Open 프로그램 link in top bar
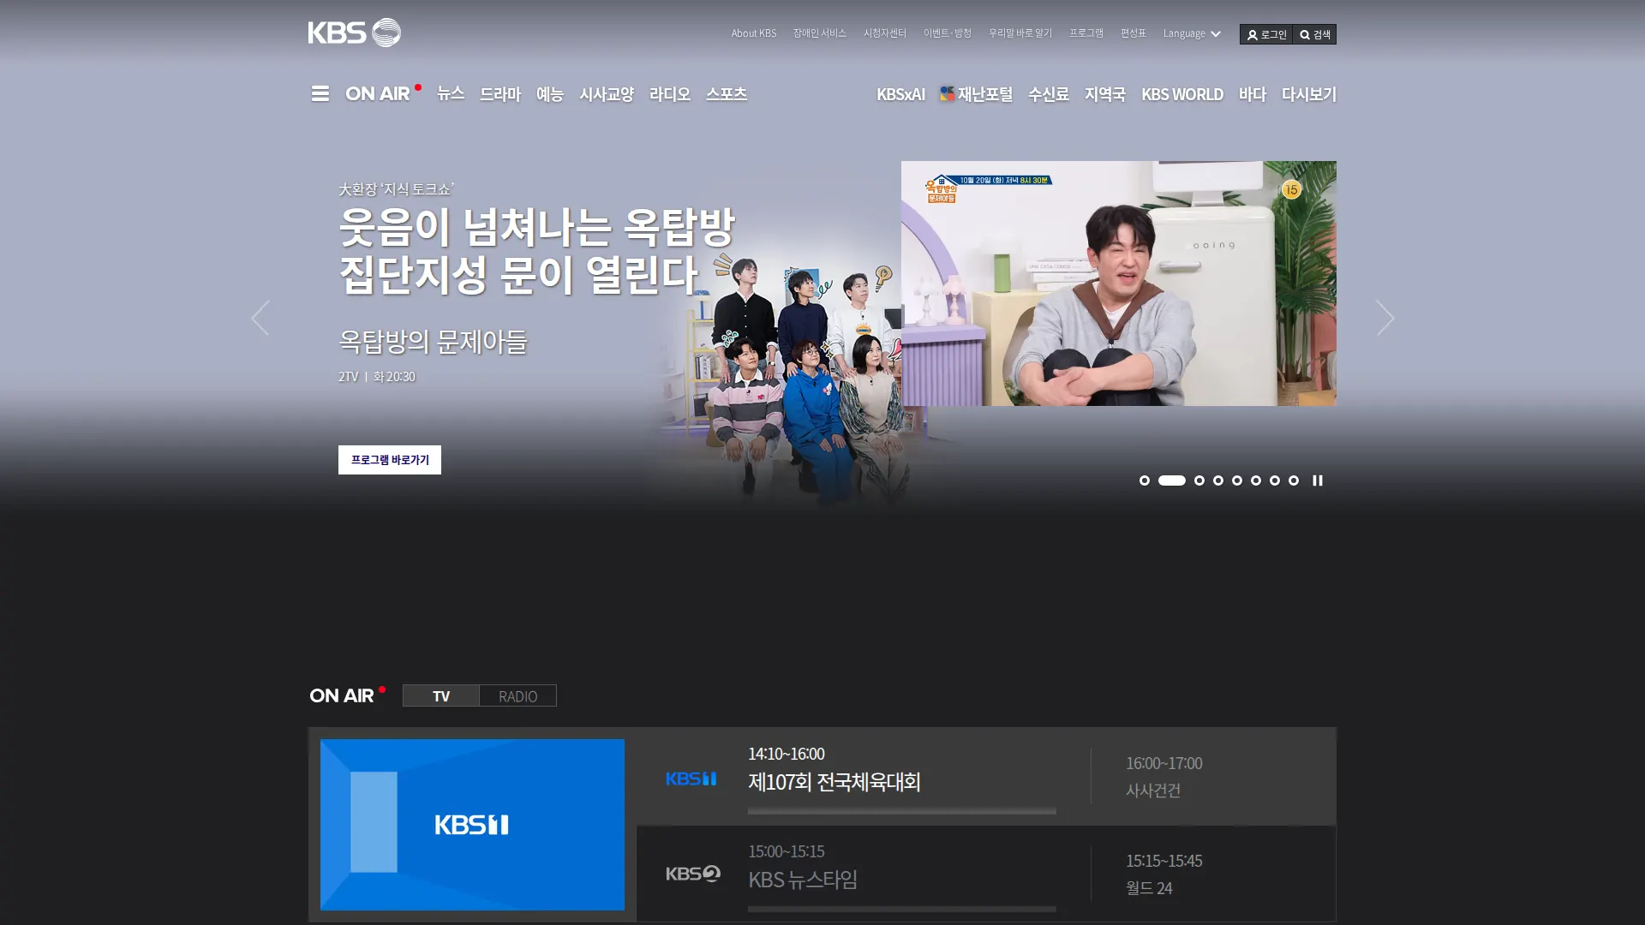The width and height of the screenshot is (1645, 925). click(1086, 33)
